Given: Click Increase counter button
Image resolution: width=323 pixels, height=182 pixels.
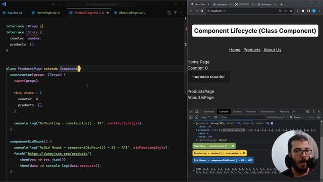Looking at the screenshot, I should [x=208, y=77].
